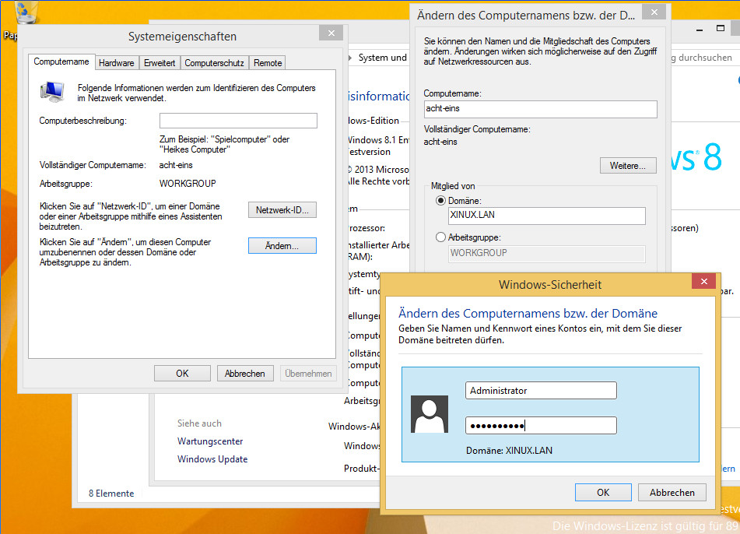Click the Administrator username field
The image size is (740, 534).
(540, 390)
